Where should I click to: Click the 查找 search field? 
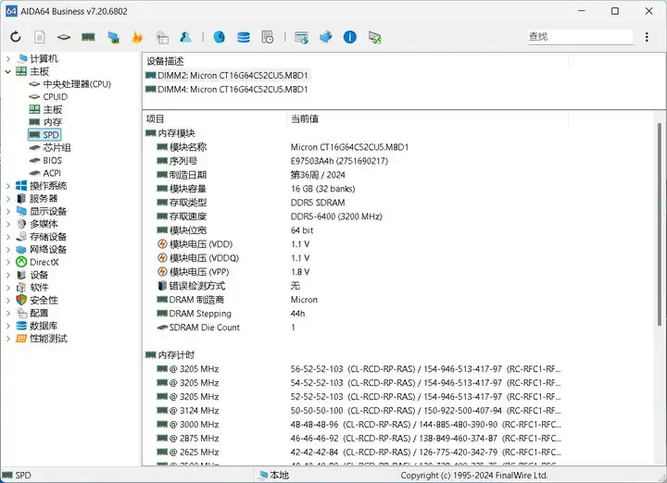(x=580, y=37)
